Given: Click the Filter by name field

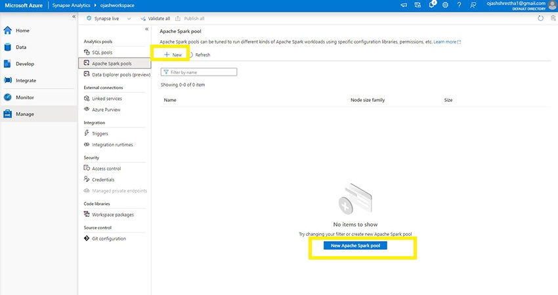Looking at the screenshot, I should coord(198,72).
